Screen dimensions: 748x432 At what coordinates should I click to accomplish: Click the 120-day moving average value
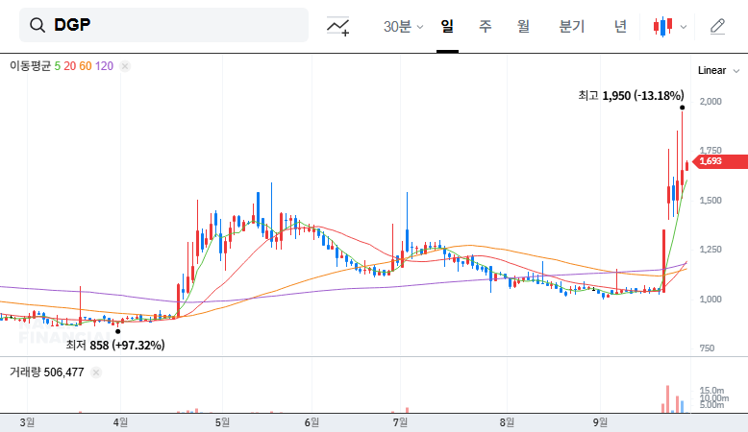(104, 66)
